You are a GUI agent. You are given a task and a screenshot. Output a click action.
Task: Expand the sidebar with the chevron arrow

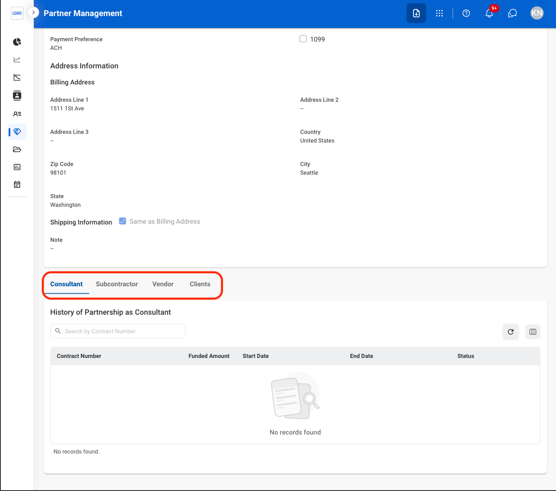coord(34,12)
